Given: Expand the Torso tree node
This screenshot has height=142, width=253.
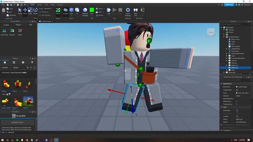Looking at the screenshot, I should [227, 70].
